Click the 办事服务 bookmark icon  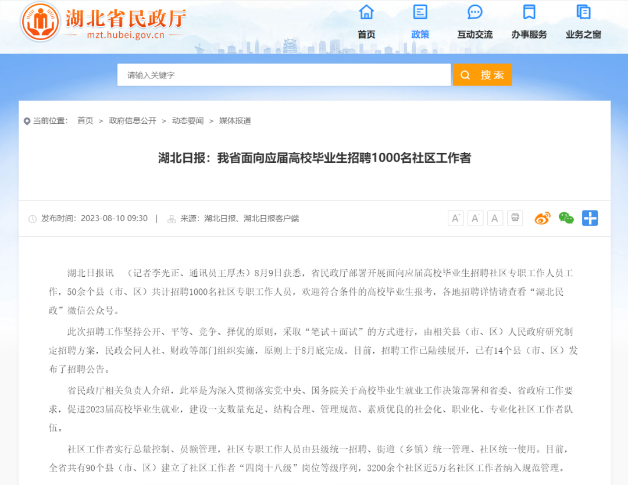pos(528,12)
